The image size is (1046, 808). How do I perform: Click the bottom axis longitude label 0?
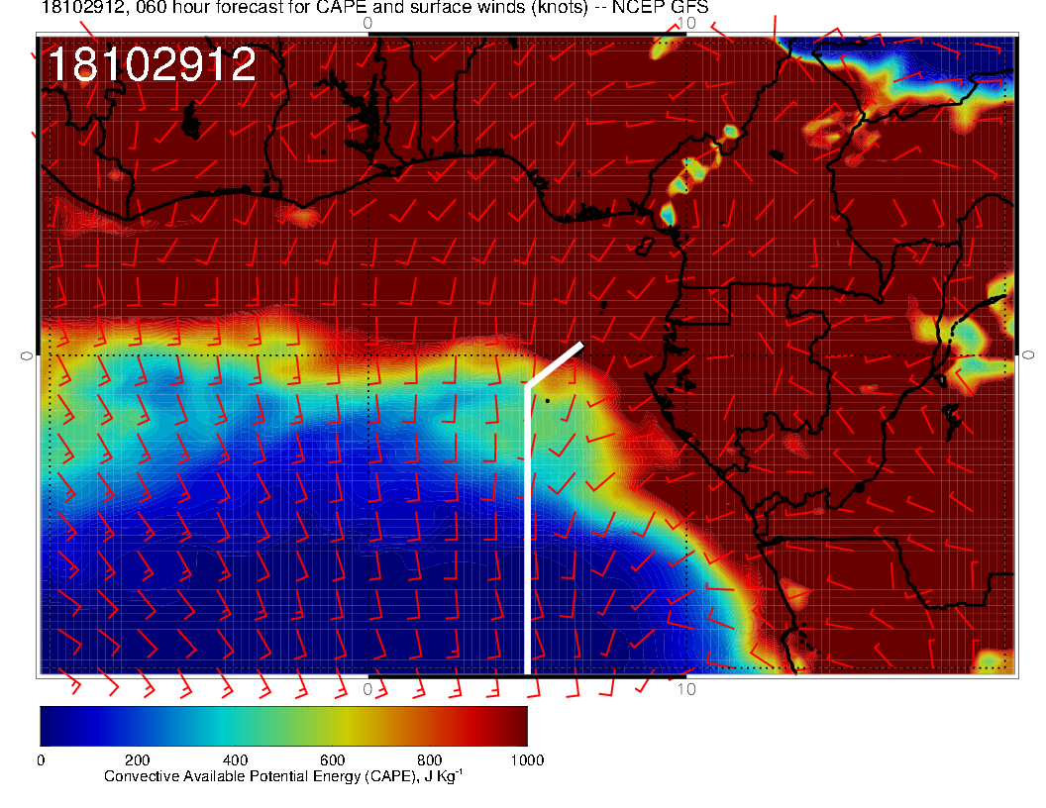[368, 689]
